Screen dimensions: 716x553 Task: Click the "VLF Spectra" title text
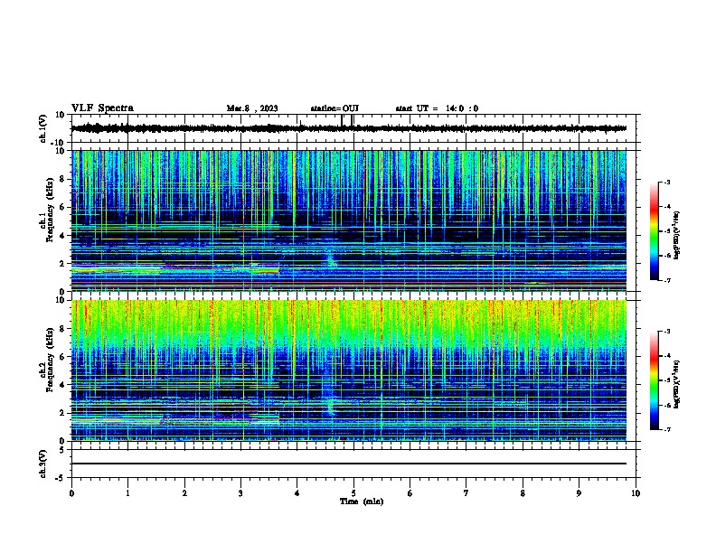(x=102, y=108)
